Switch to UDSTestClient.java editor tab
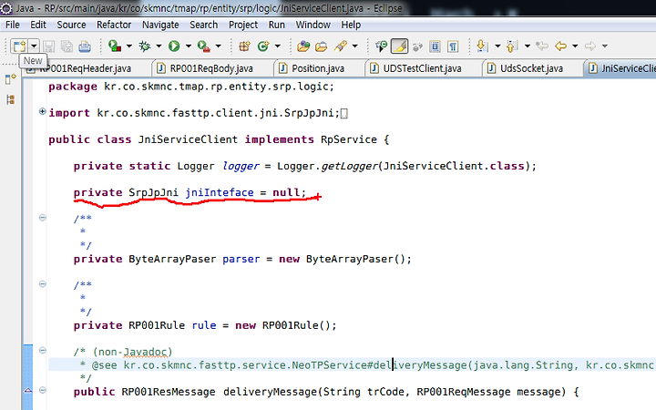 point(422,68)
